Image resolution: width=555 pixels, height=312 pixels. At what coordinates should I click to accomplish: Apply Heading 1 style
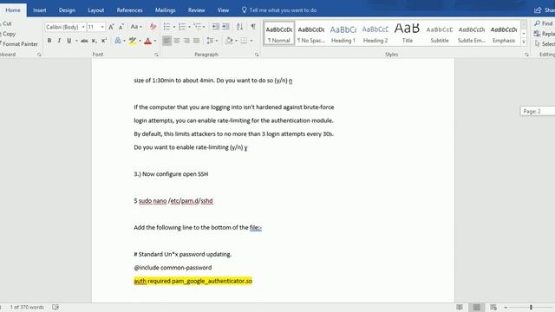pos(343,33)
